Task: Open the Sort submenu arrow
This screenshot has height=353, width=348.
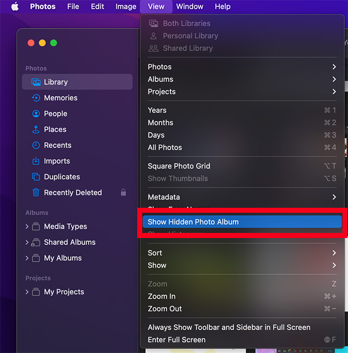Action: 334,253
